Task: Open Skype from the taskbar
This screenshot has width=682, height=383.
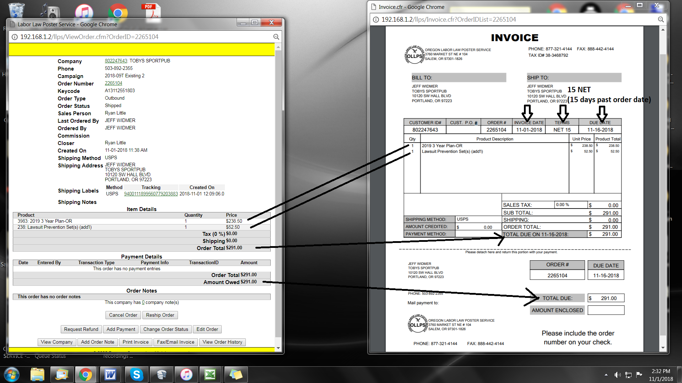Action: click(136, 374)
